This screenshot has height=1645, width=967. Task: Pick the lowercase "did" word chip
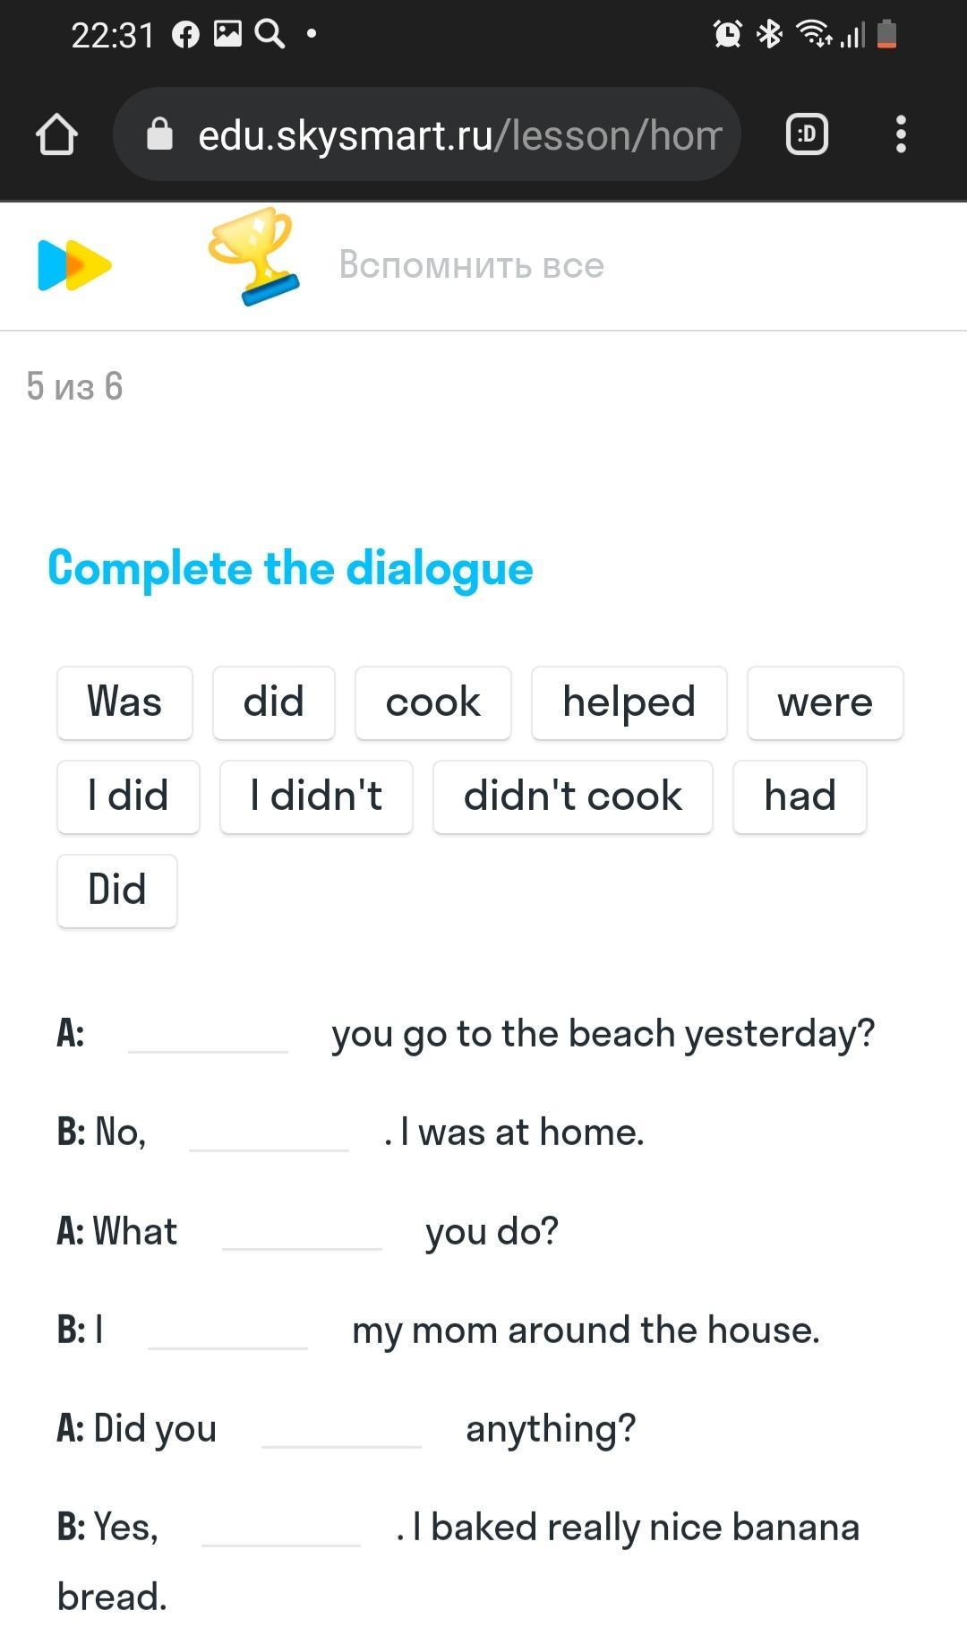[x=273, y=702]
